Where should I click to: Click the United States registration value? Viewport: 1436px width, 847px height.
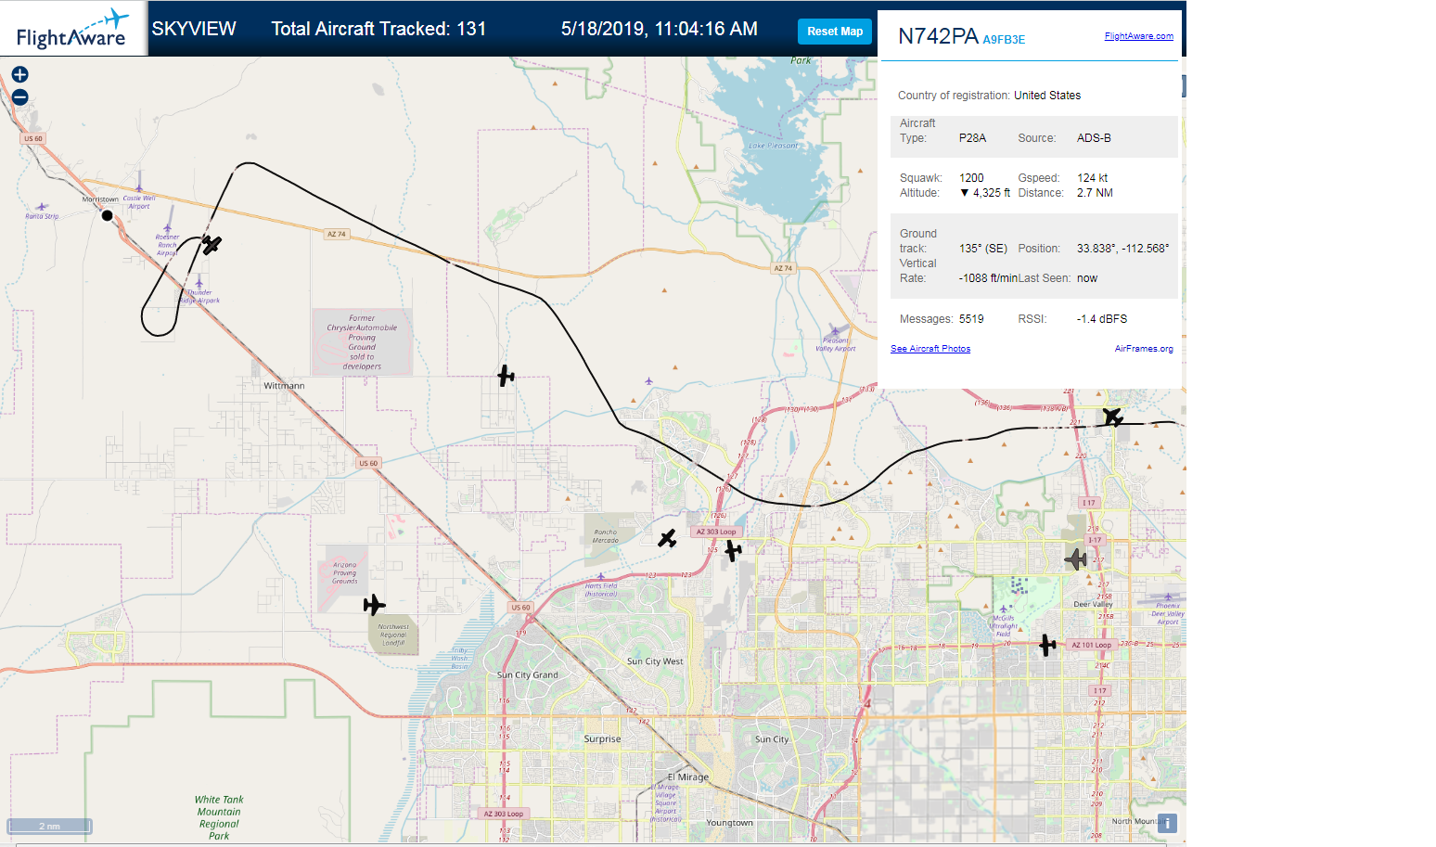pos(1047,96)
